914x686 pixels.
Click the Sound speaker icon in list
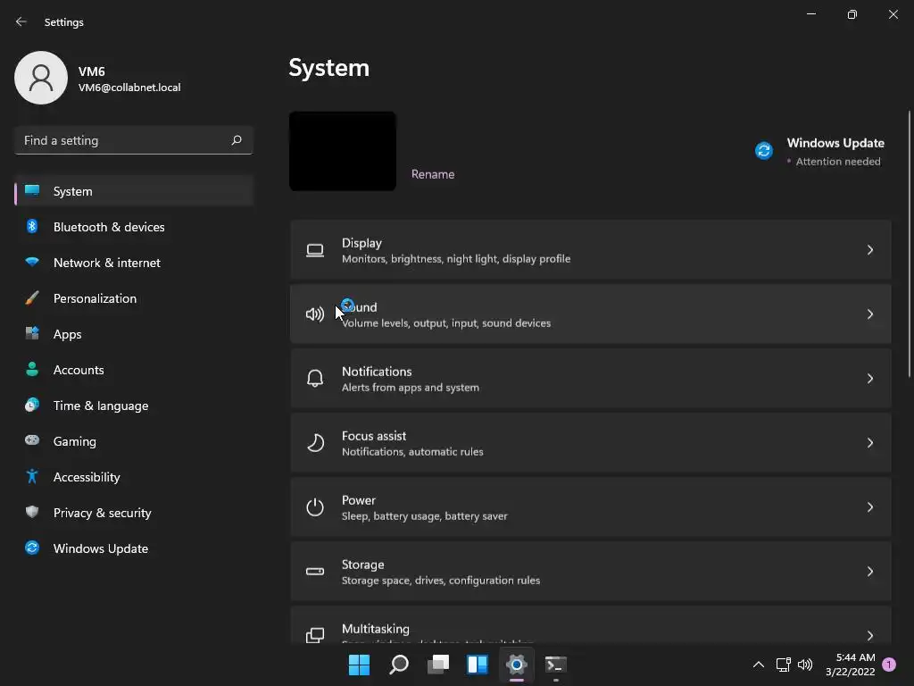point(315,314)
